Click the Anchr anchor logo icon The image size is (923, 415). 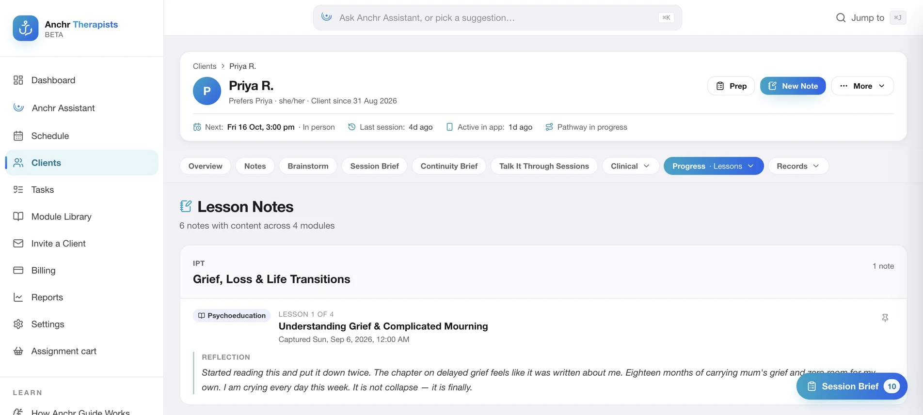pyautogui.click(x=26, y=28)
